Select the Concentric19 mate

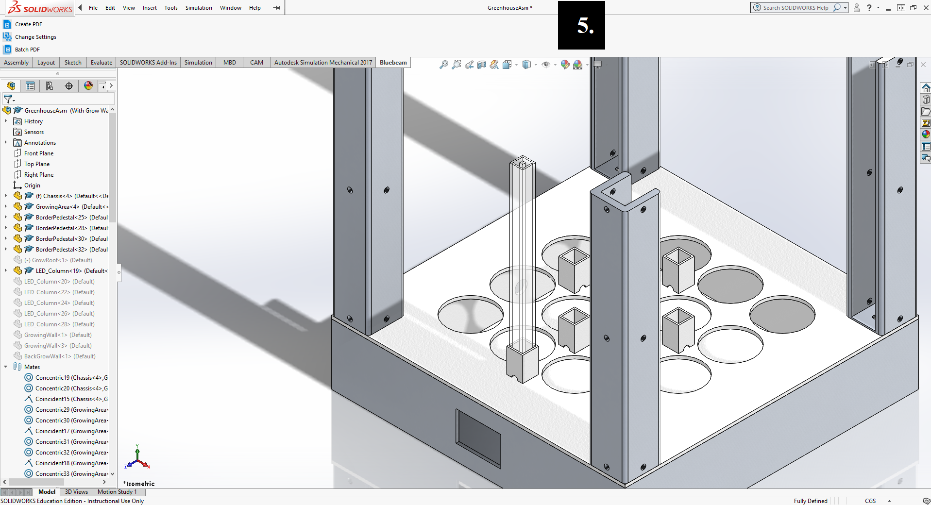tap(71, 378)
